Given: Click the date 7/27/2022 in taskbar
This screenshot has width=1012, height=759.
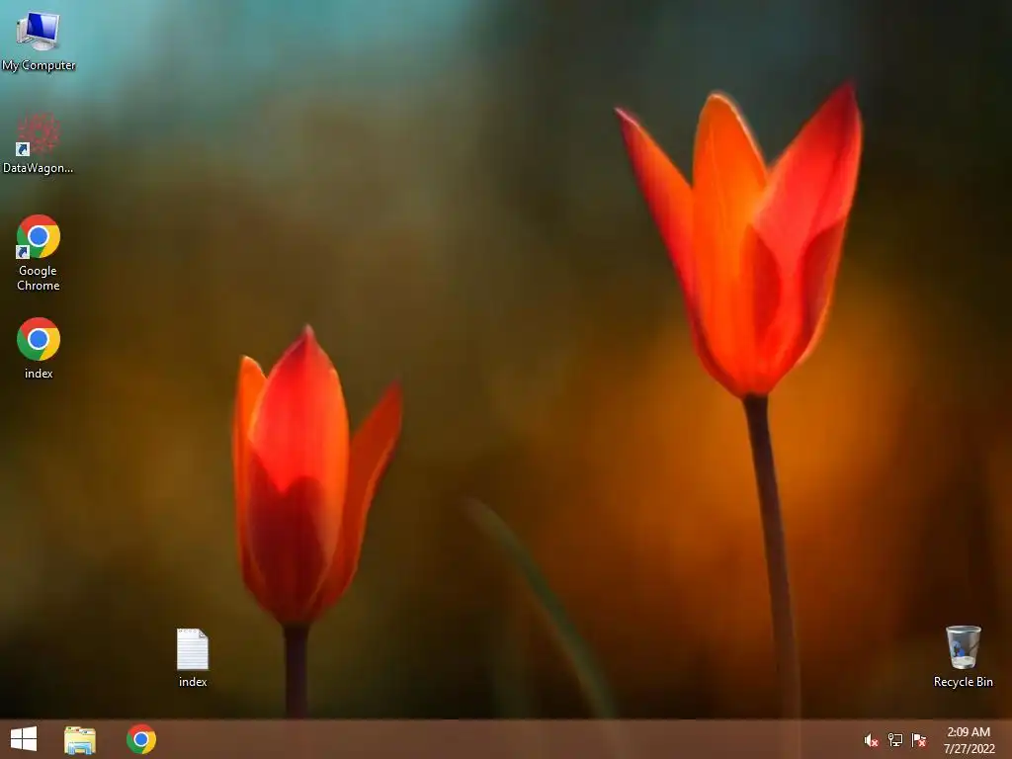Looking at the screenshot, I should click(969, 749).
